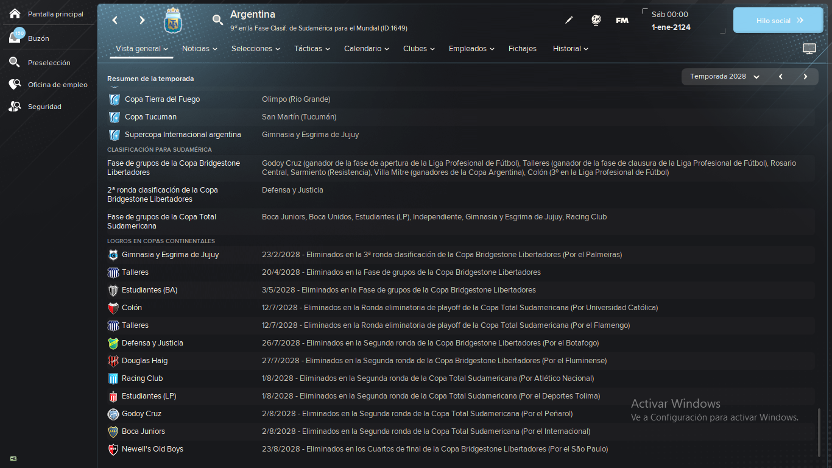The height and width of the screenshot is (468, 832).
Task: Click the Douglas Haig badge
Action: [x=113, y=361]
